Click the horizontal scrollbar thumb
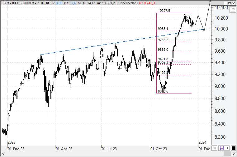 227,154
